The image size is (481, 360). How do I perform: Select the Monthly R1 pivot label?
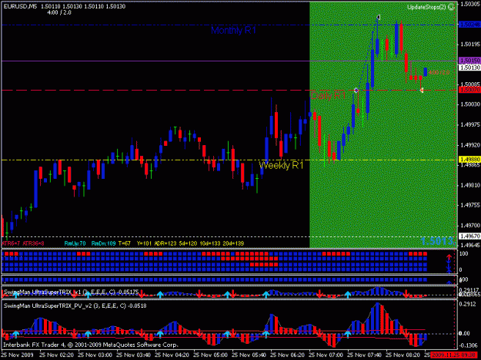(x=233, y=30)
